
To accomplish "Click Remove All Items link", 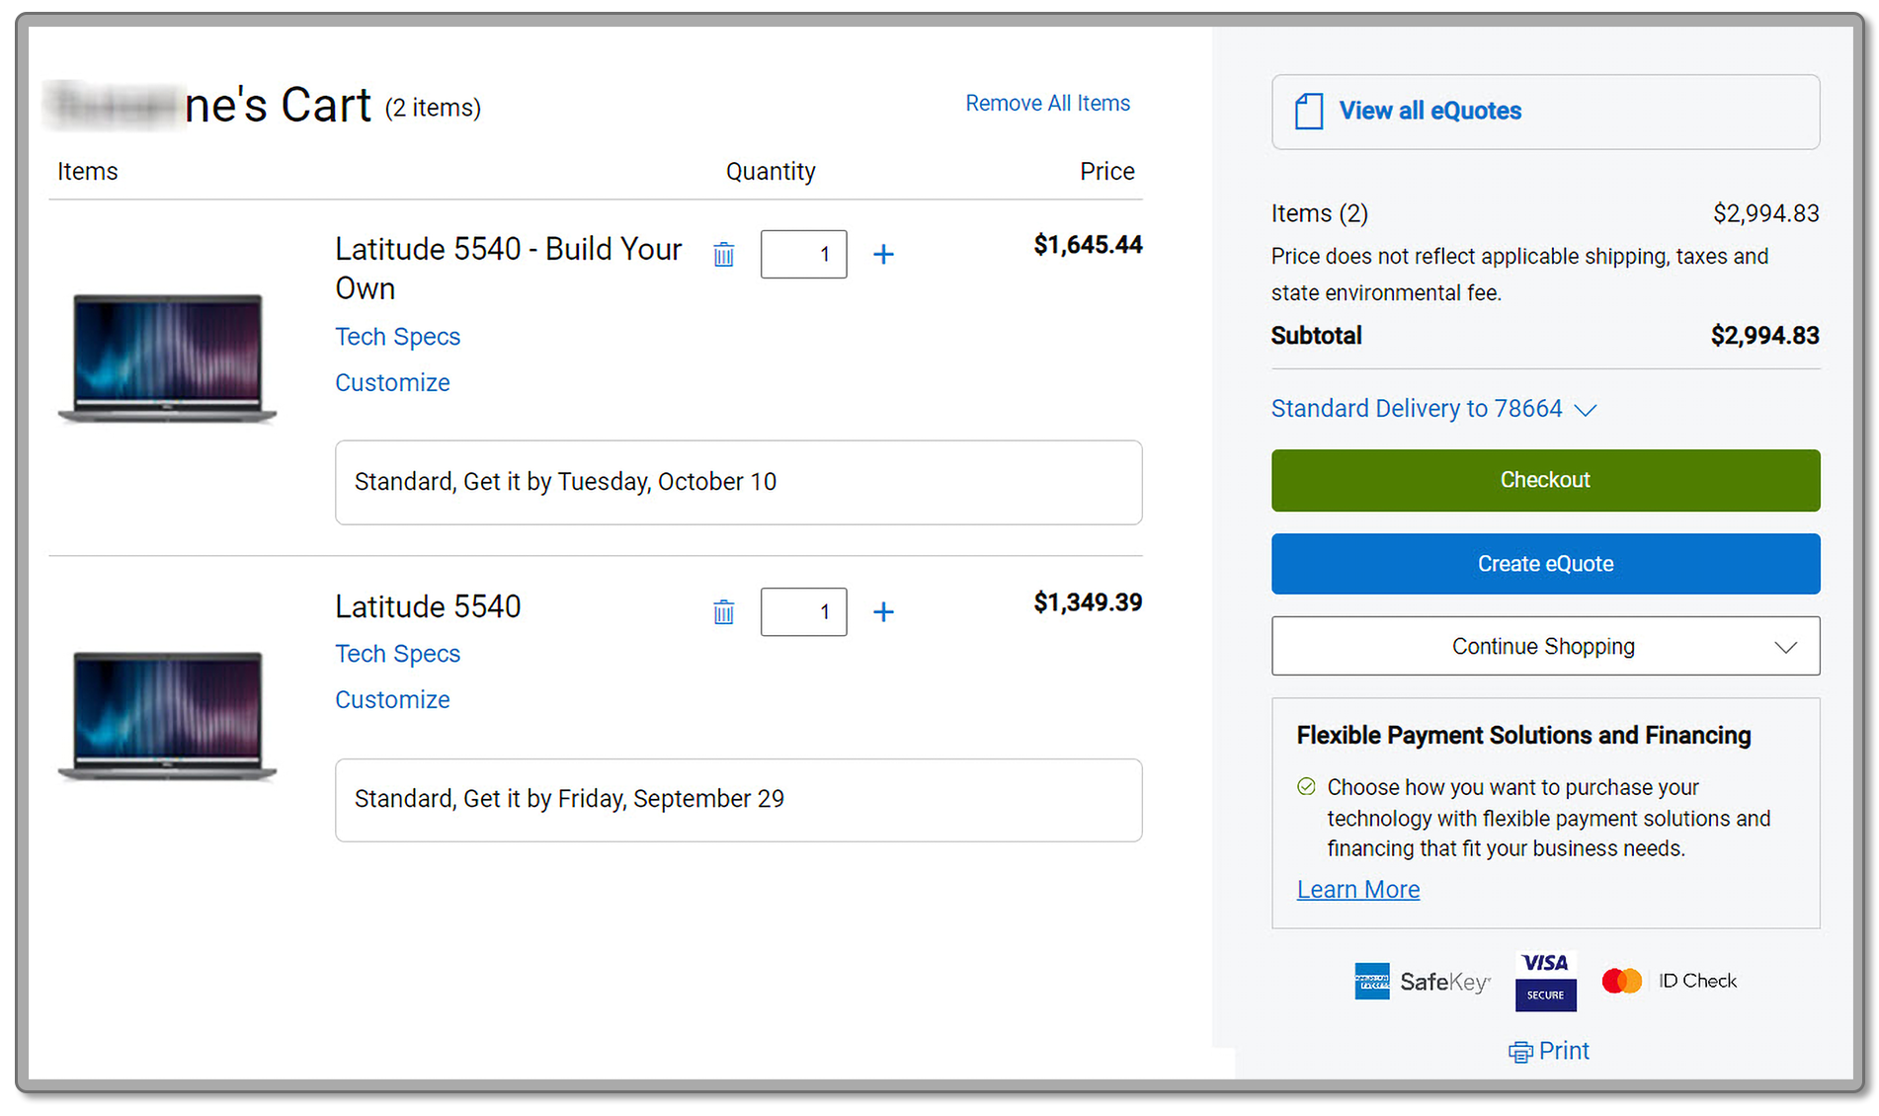I will point(1047,104).
